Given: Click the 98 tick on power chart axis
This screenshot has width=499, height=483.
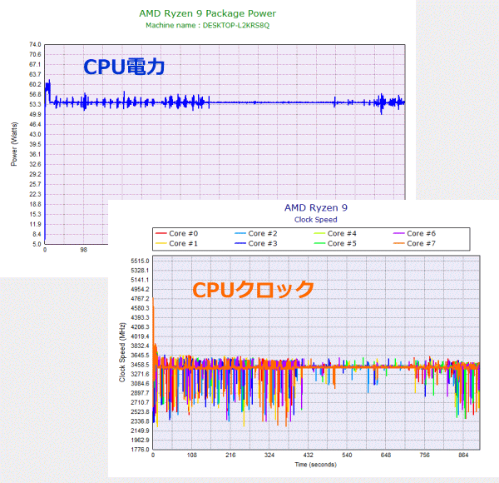Looking at the screenshot, I should pos(83,250).
